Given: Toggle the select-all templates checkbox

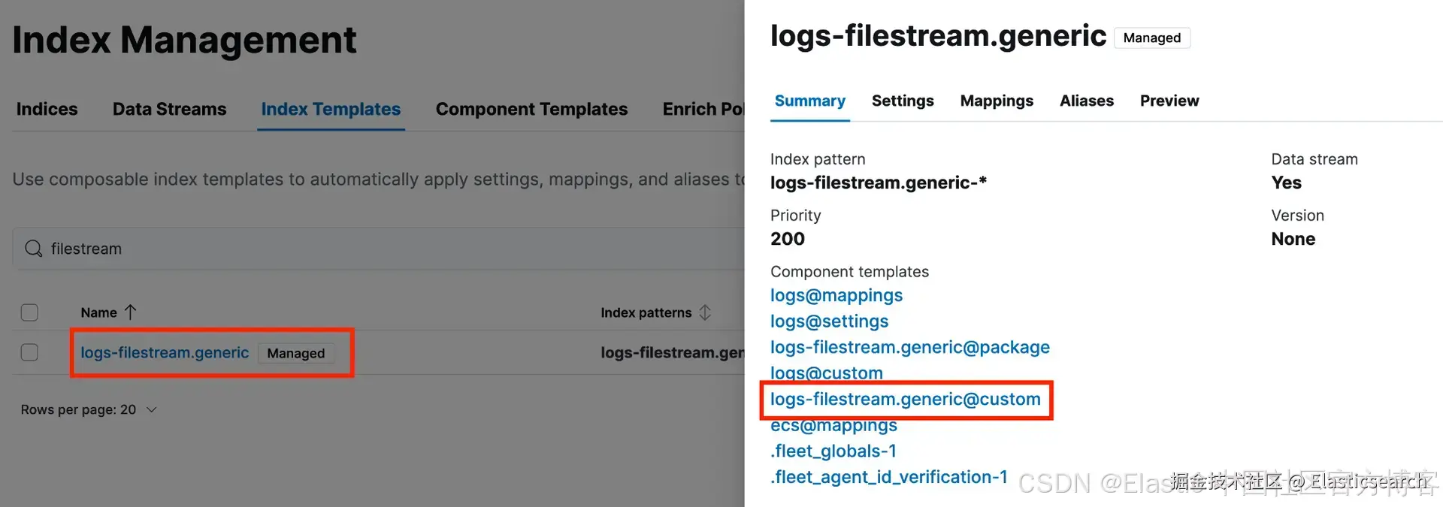Looking at the screenshot, I should pos(29,312).
